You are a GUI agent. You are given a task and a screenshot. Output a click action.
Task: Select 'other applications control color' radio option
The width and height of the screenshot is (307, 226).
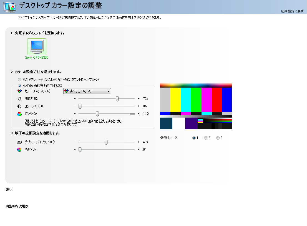click(20, 80)
